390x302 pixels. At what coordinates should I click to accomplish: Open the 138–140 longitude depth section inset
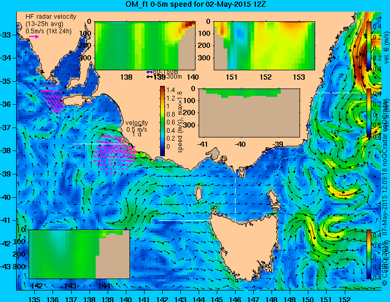(x=145, y=46)
